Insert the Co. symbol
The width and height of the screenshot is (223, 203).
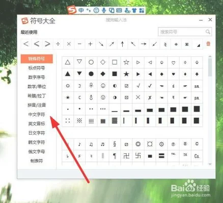pyautogui.click(x=197, y=156)
